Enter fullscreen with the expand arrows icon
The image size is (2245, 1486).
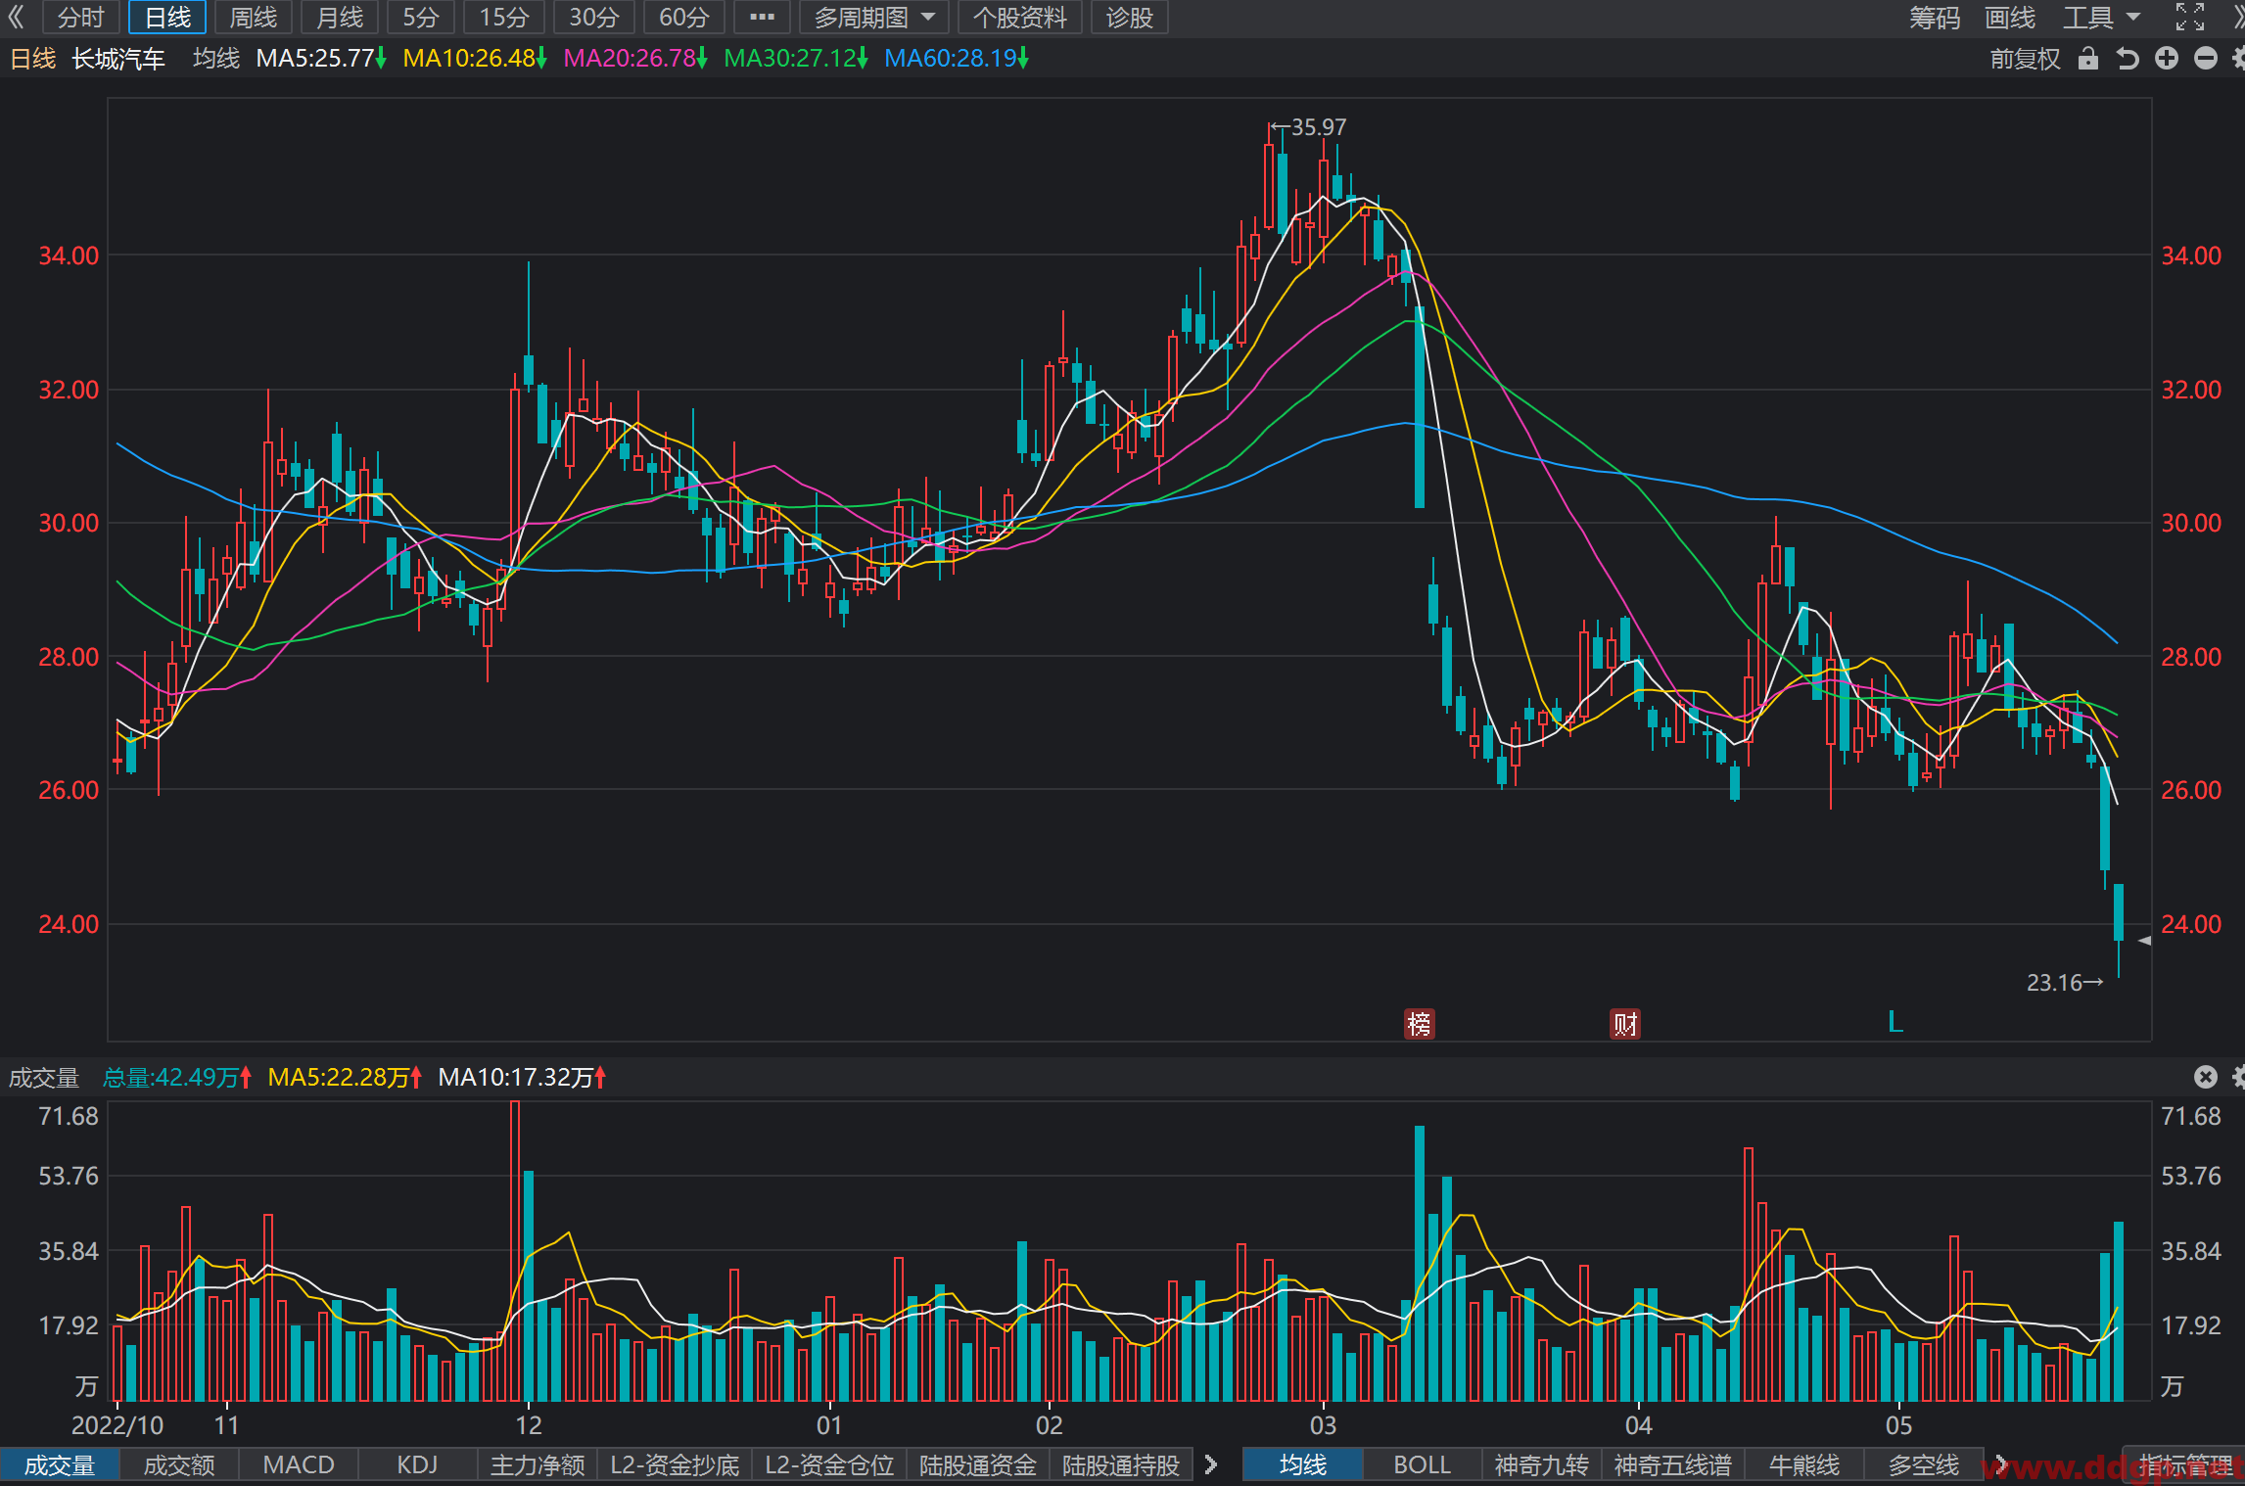2190,18
